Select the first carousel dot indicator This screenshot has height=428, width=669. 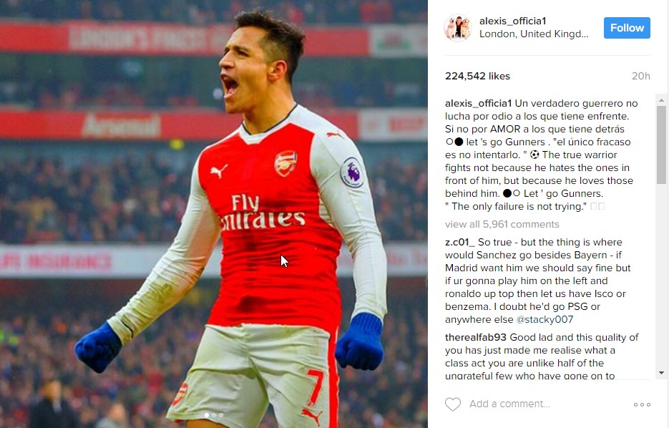pos(207,415)
